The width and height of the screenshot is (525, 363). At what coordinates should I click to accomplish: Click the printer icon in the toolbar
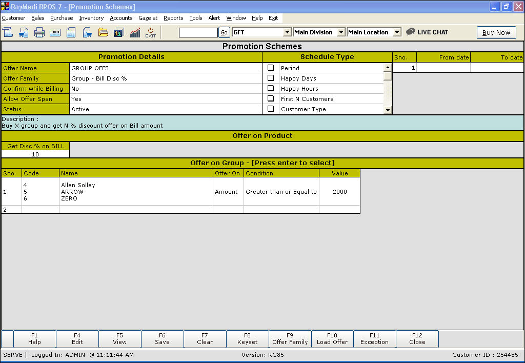click(x=39, y=32)
